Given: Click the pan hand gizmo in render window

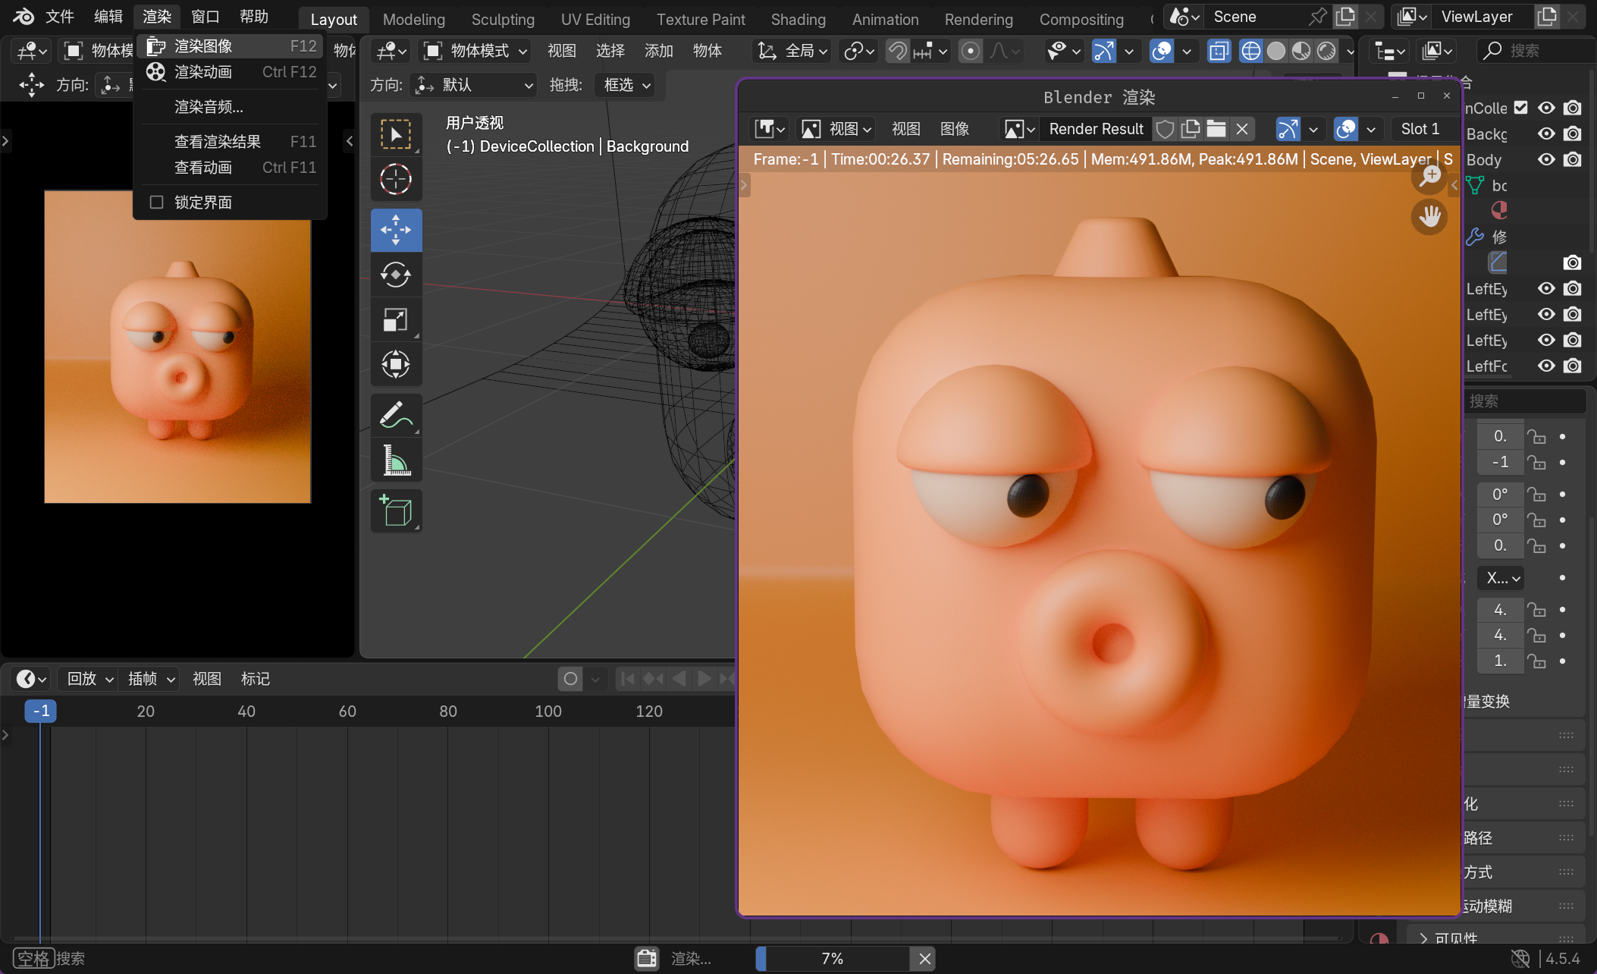Looking at the screenshot, I should click(1429, 218).
